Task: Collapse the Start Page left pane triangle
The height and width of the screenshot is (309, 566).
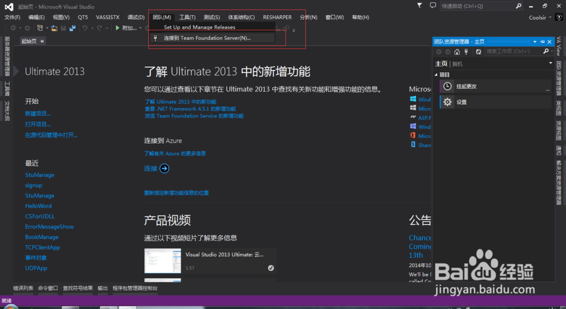Action: (x=16, y=71)
